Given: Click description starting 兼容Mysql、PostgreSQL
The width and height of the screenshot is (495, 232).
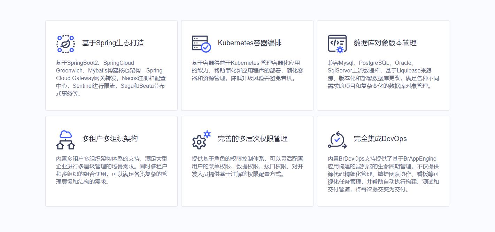Looking at the screenshot, I should pos(383,75).
